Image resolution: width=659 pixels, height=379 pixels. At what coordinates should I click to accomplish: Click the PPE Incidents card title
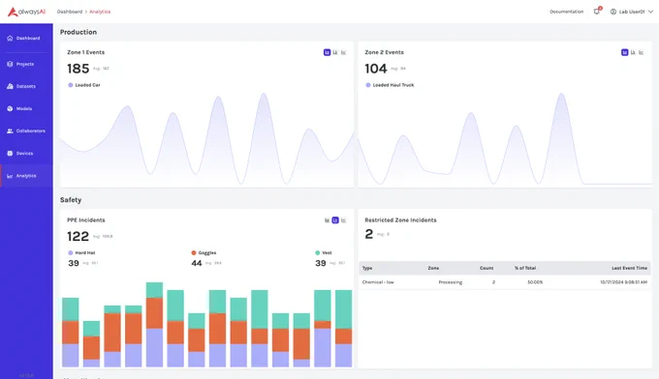pyautogui.click(x=86, y=220)
